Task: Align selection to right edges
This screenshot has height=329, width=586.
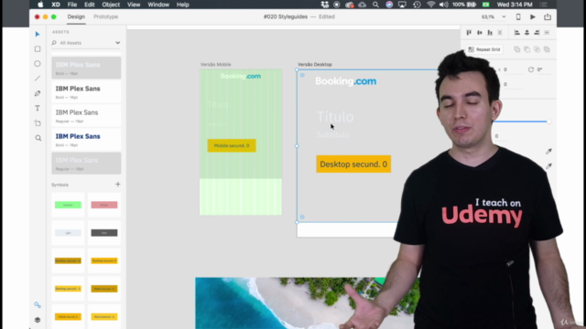Action: point(537,33)
